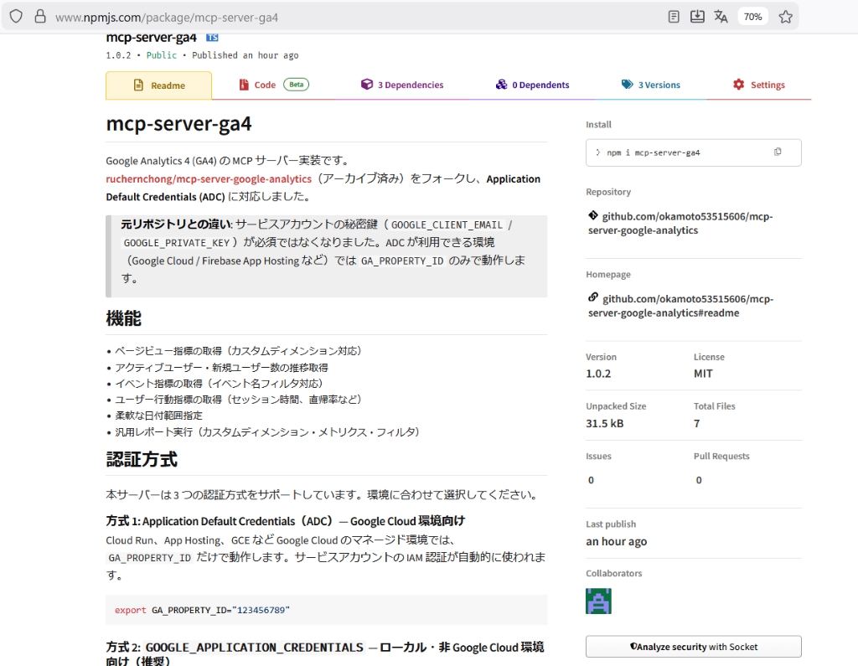This screenshot has height=666, width=858.
Task: Click the git diamond icon beside repository link
Action: 593,215
